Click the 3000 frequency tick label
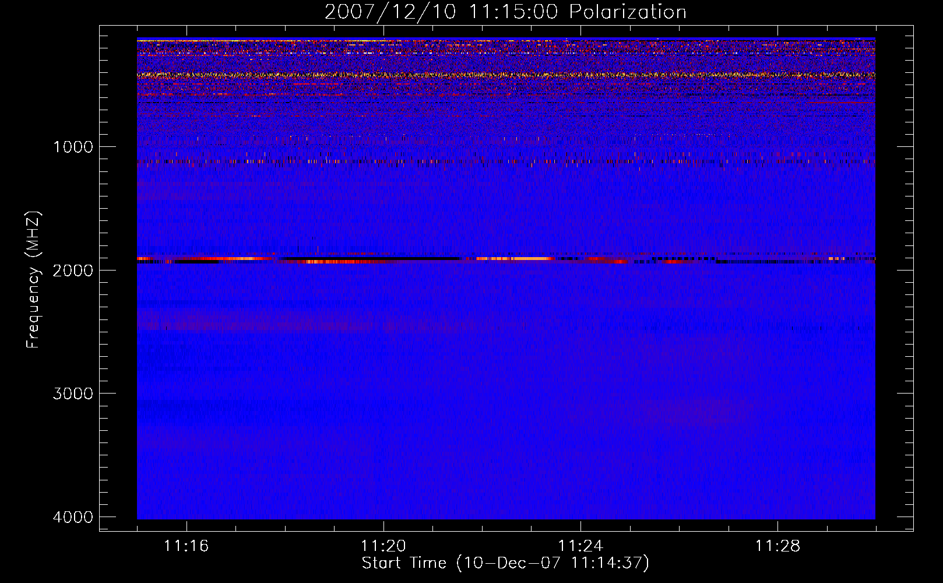 click(73, 394)
